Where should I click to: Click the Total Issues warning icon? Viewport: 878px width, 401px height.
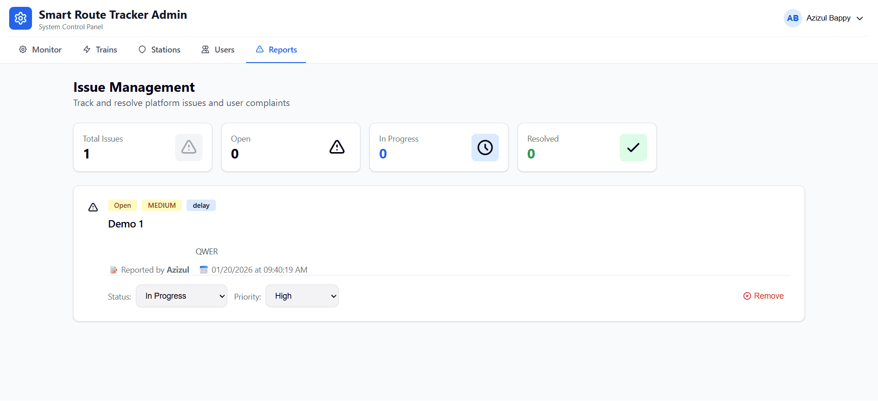tap(189, 147)
